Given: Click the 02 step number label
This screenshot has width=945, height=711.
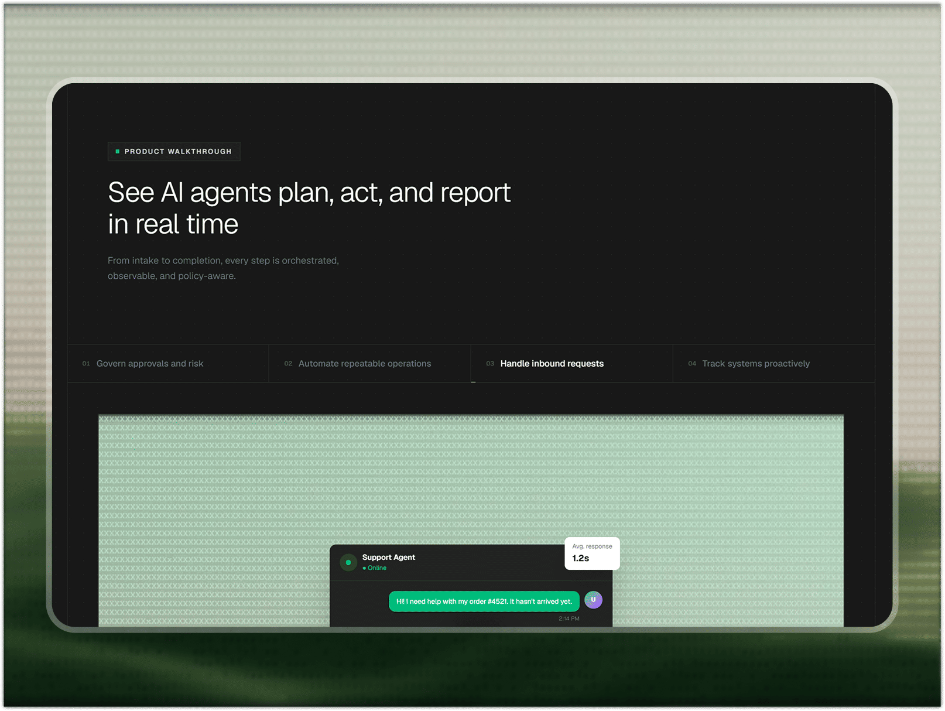Looking at the screenshot, I should (x=288, y=364).
